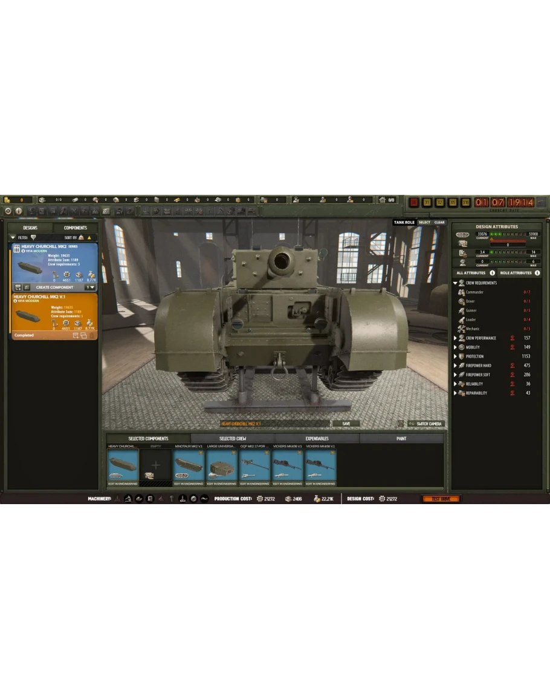Select the empty component slot with plus sign
The height and width of the screenshot is (699, 550).
point(155,465)
